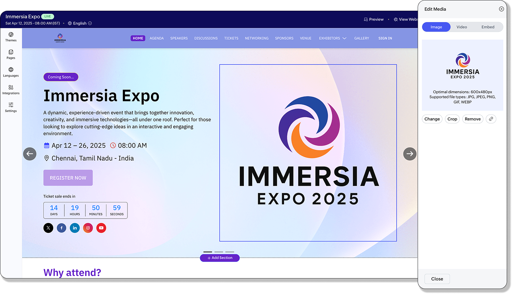512x294 pixels.
Task: Open the DISCUSSIONS nav item
Action: pos(206,38)
